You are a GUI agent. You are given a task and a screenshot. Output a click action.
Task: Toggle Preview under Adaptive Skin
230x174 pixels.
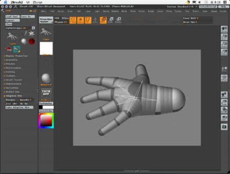coord(11,100)
